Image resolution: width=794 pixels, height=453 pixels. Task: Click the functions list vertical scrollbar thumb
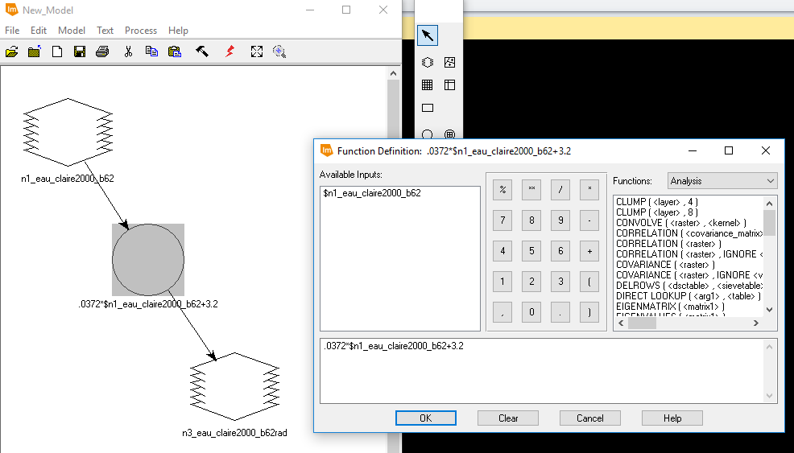tap(769, 223)
